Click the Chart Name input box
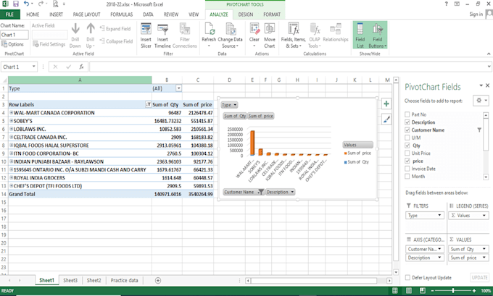 click(14, 35)
